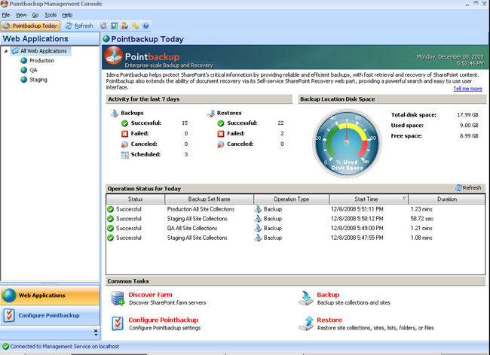Click the Restores Canceled icon
Image resolution: width=490 pixels, height=355 pixels.
click(x=221, y=144)
